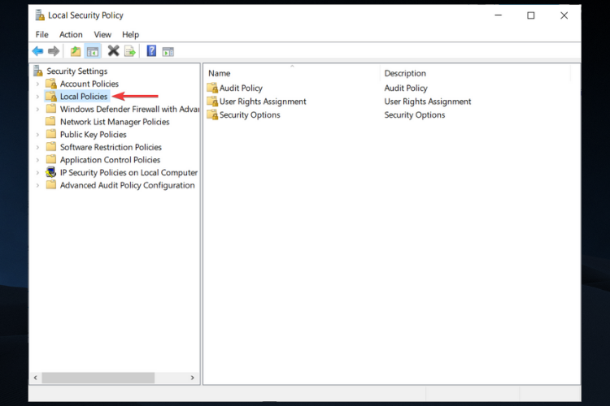This screenshot has width=610, height=406.
Task: Select Network List Manager Policies label
Action: (115, 122)
